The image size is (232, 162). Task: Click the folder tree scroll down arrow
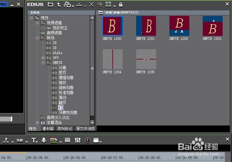point(92,123)
